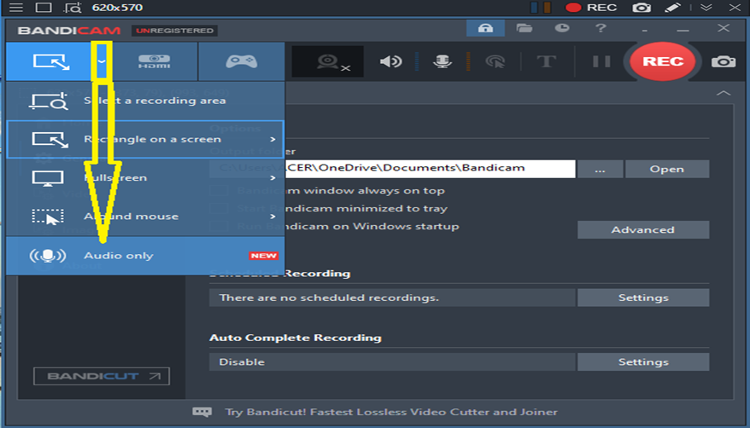Image resolution: width=750 pixels, height=428 pixels.
Task: Click the output folder path field
Action: 392,169
